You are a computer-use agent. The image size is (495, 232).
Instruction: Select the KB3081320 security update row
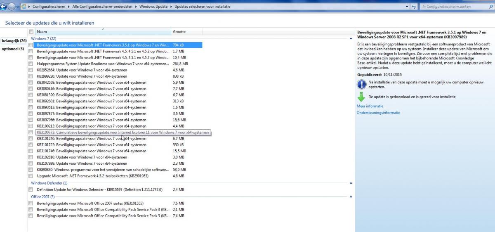[x=115, y=95]
